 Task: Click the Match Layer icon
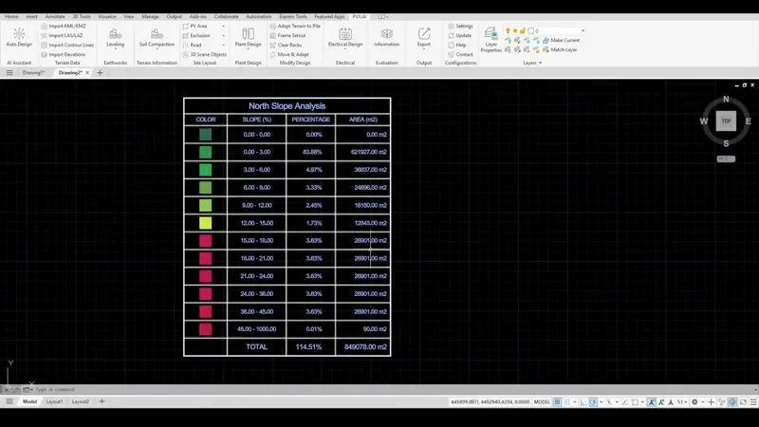click(546, 49)
